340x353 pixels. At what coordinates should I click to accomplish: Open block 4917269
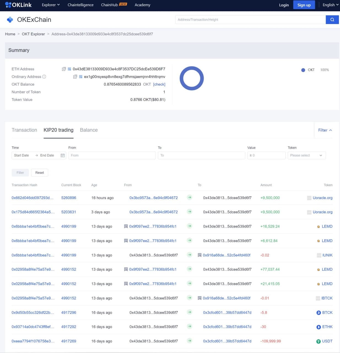tap(69, 341)
